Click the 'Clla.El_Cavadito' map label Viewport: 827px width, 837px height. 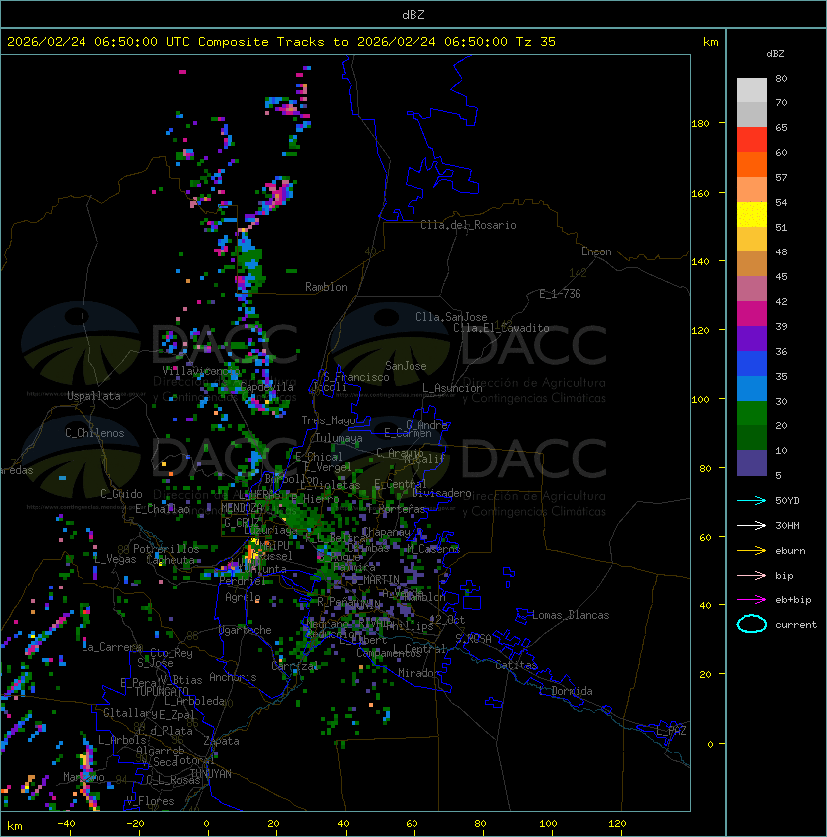pos(501,328)
